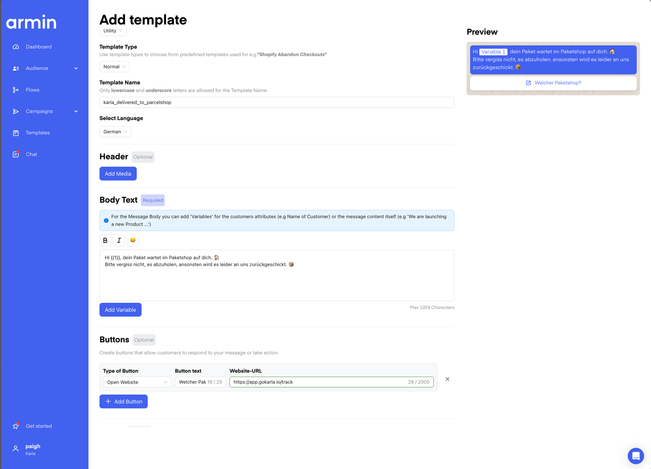651x469 pixels.
Task: Click the Flows branch icon
Action: (16, 90)
